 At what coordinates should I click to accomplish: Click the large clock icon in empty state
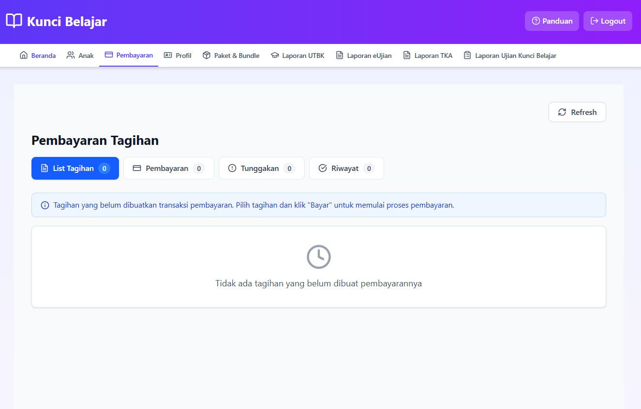click(x=319, y=257)
